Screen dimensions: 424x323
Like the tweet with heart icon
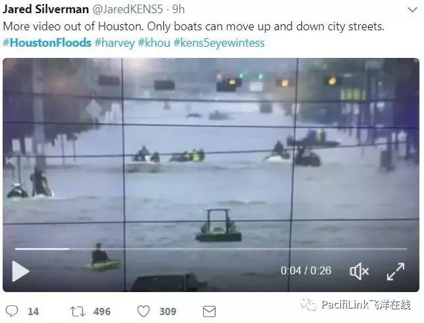point(144,311)
